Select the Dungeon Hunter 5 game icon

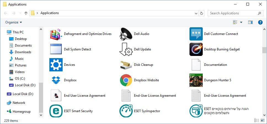click(x=196, y=80)
